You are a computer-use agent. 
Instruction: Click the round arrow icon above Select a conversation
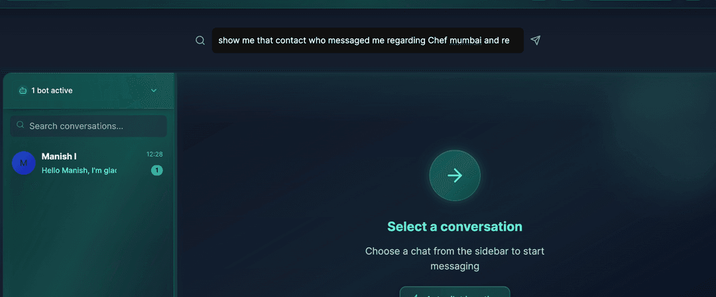[455, 175]
